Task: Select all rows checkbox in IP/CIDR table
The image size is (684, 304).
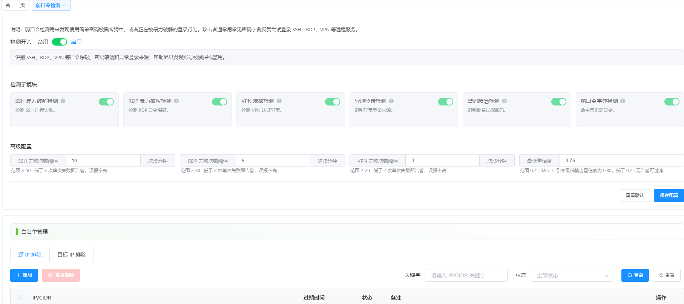Action: (20, 298)
